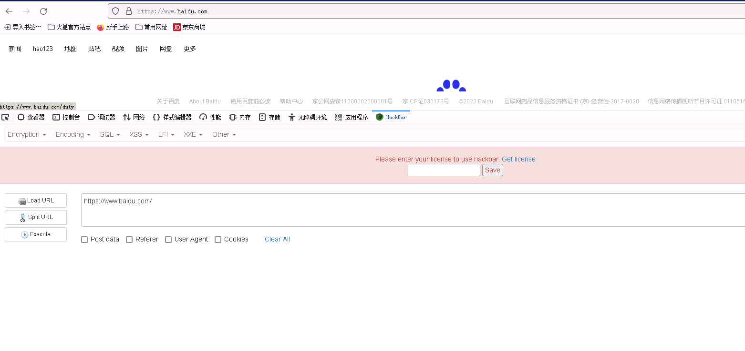Image resolution: width=745 pixels, height=351 pixels.
Task: Expand the Other dropdown menu
Action: coord(224,134)
